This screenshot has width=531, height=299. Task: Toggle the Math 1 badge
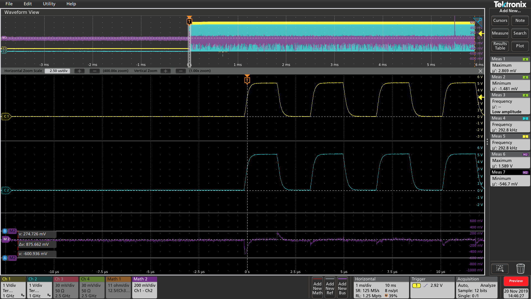point(118,287)
